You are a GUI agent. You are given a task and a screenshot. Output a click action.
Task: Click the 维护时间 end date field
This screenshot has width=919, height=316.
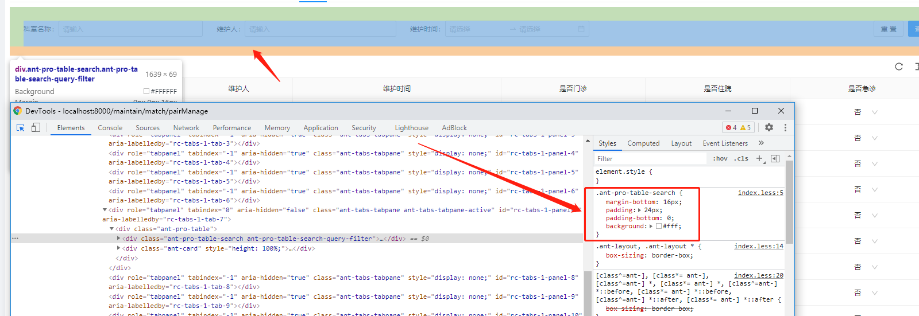click(x=546, y=29)
